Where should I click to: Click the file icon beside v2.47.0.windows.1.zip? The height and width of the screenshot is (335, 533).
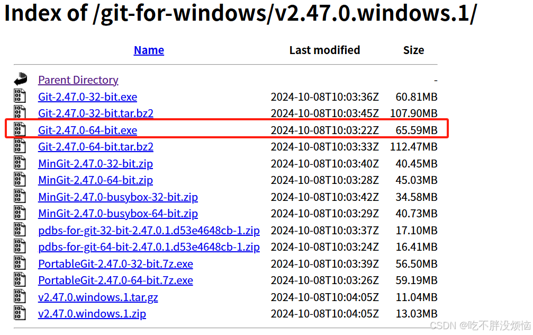click(x=20, y=313)
